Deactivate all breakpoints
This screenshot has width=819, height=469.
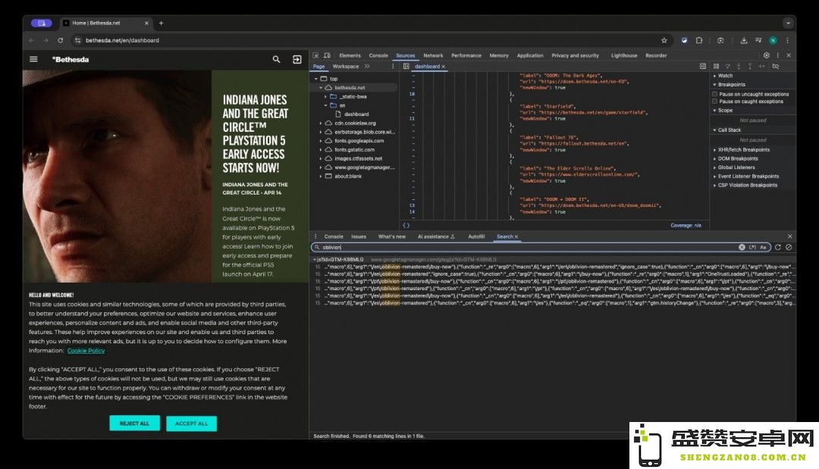click(776, 66)
